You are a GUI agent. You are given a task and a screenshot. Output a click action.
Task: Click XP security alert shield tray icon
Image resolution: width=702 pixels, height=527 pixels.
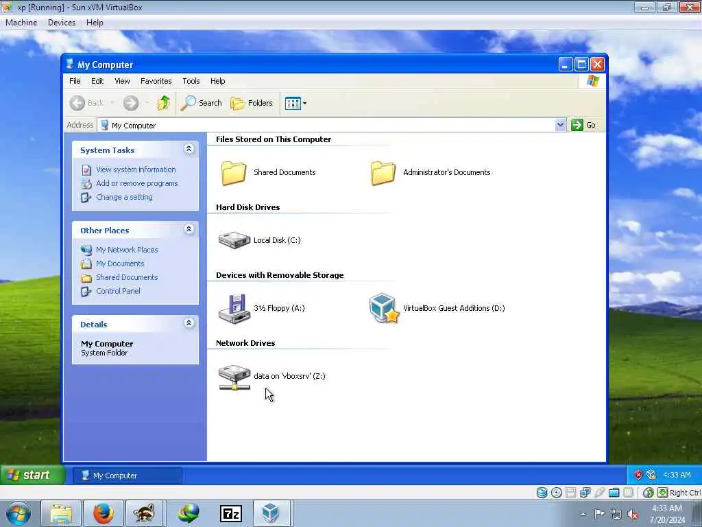pos(639,475)
